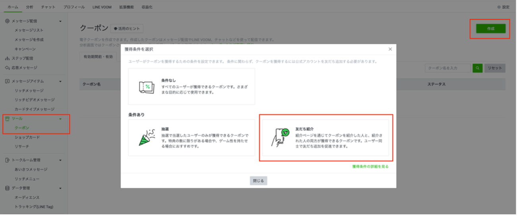Open メッセージを作成 in sidebar
Viewport: 517px width, 216px height.
(29, 40)
